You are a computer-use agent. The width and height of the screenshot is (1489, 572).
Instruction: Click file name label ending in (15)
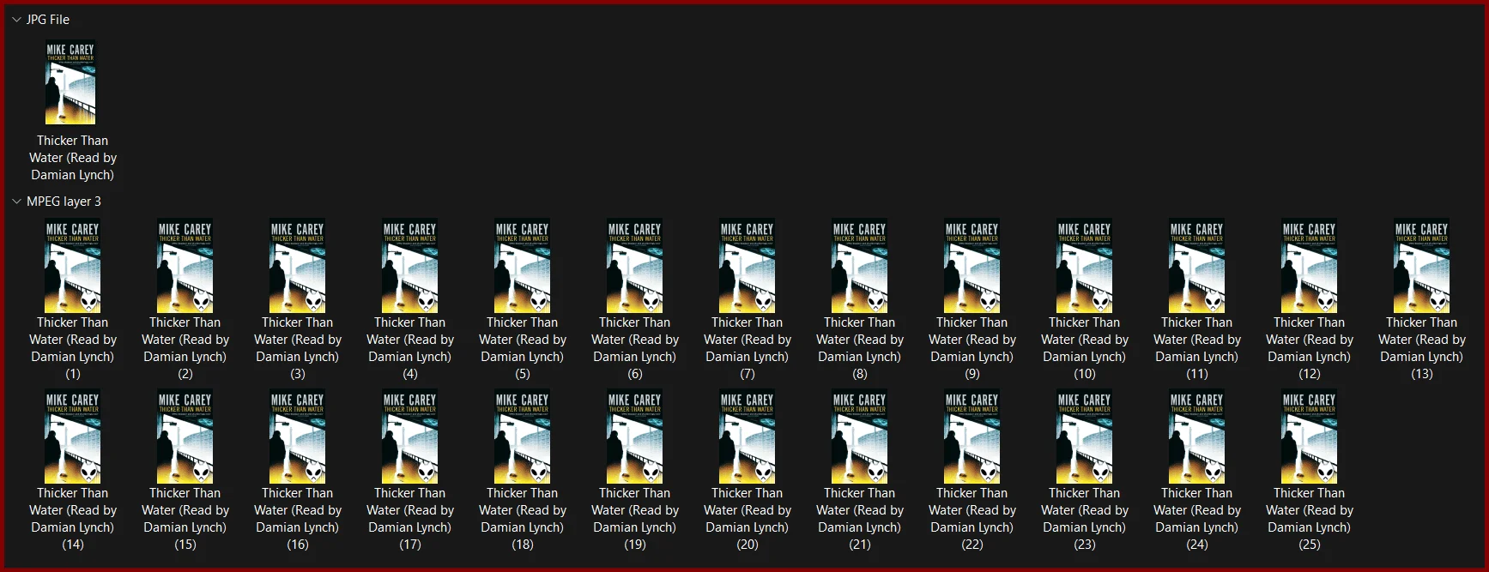click(185, 519)
